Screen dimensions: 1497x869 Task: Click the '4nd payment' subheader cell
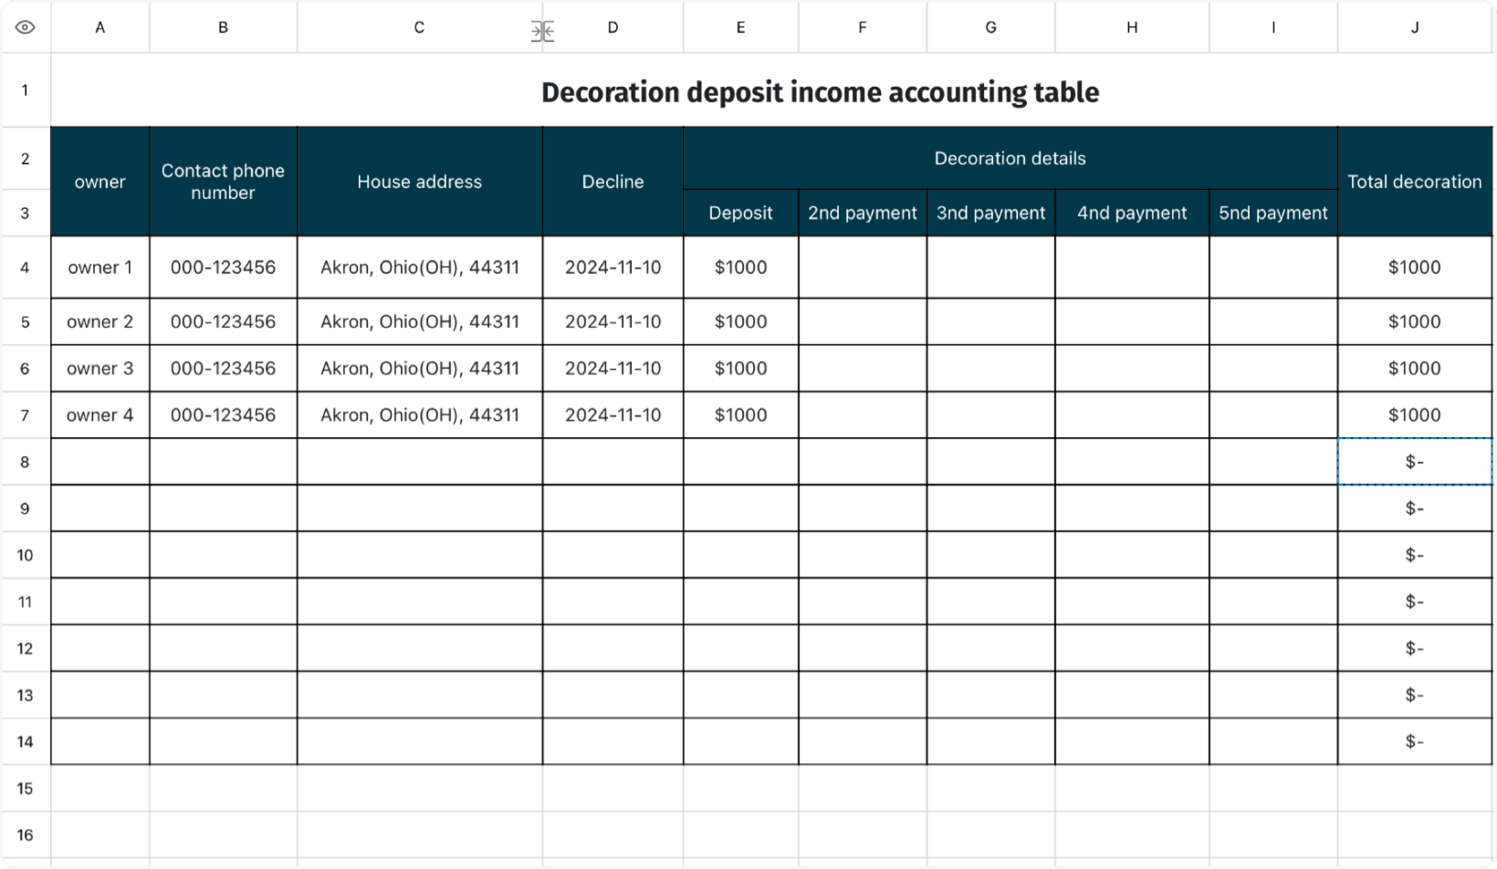[1132, 213]
